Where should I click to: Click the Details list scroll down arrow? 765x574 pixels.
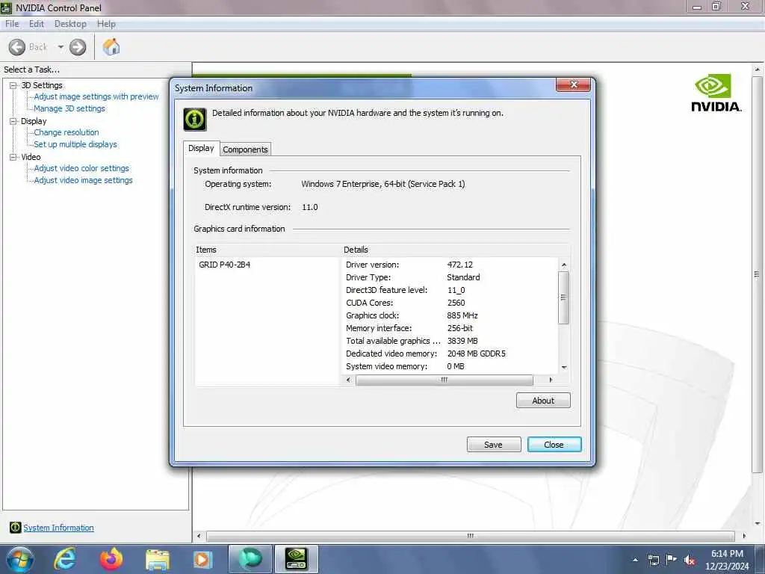564,368
